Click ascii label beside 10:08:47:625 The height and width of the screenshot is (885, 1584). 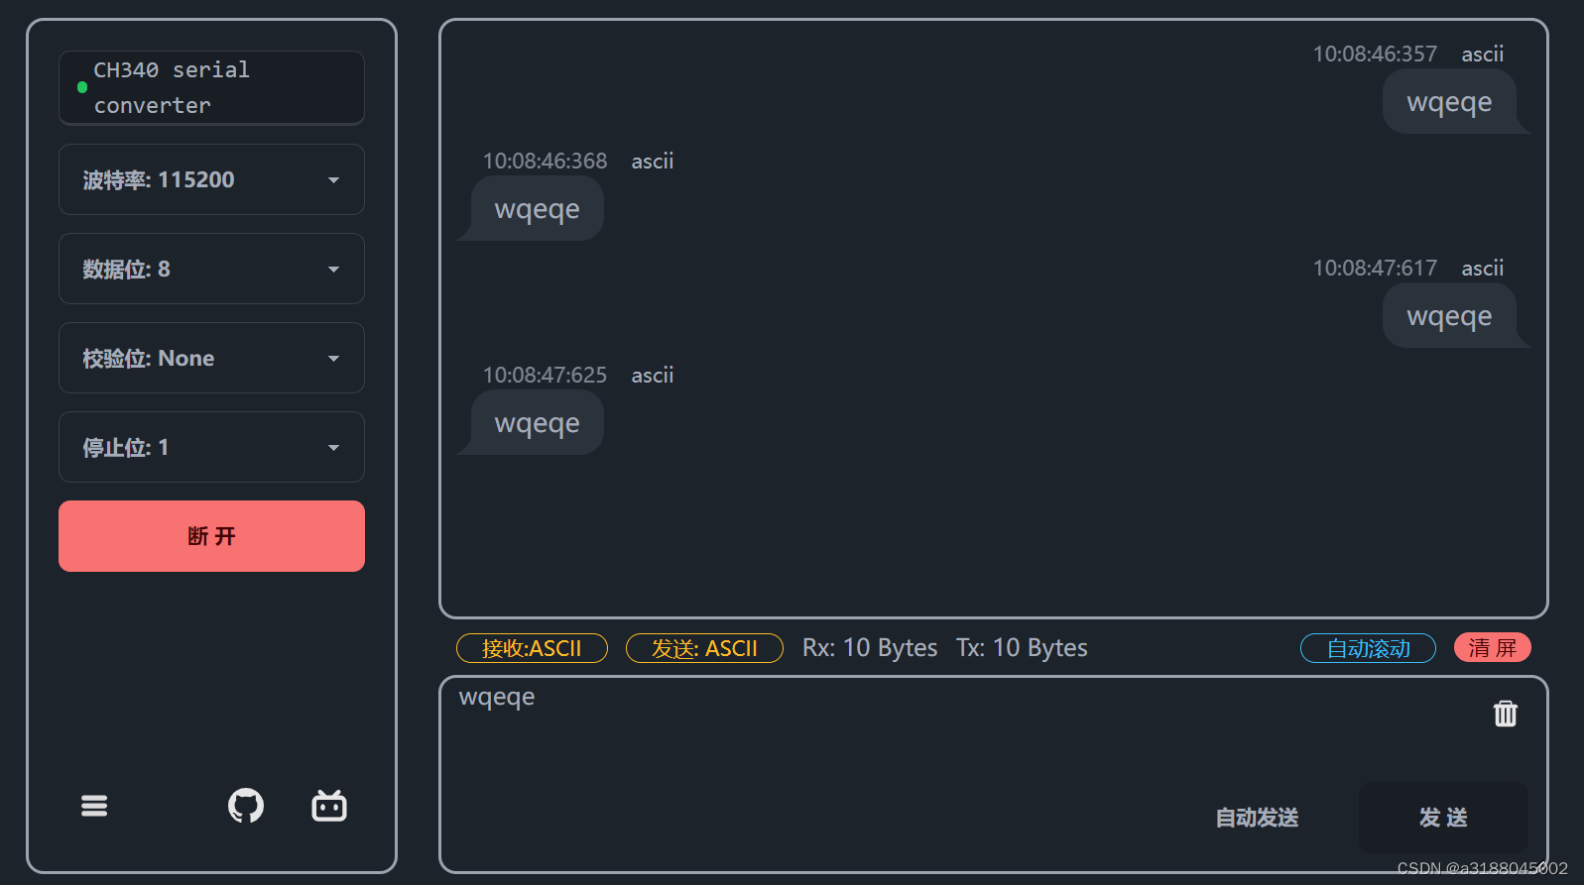coord(653,375)
